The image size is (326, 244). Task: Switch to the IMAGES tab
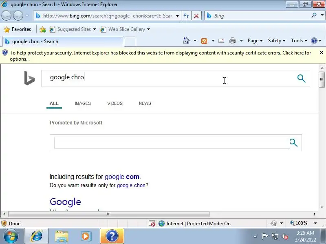pos(83,103)
